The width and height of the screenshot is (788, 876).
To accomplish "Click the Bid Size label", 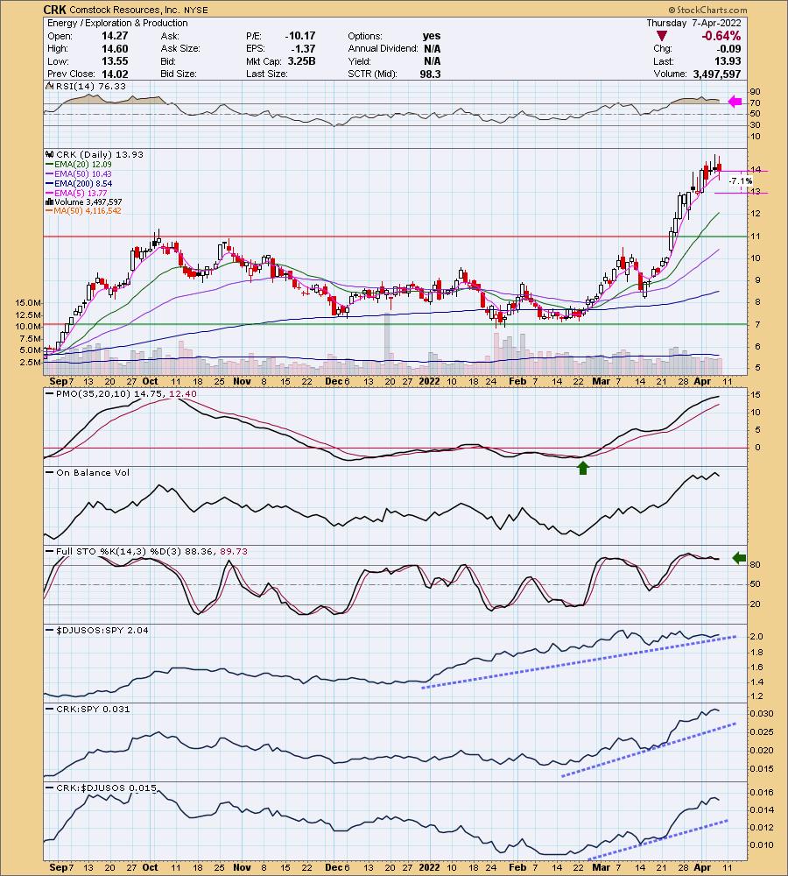I will [x=179, y=74].
